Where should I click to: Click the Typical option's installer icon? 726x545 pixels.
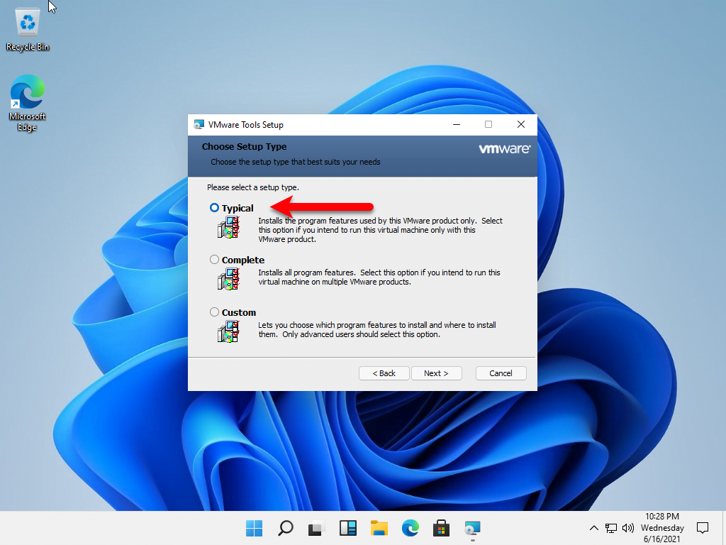228,228
